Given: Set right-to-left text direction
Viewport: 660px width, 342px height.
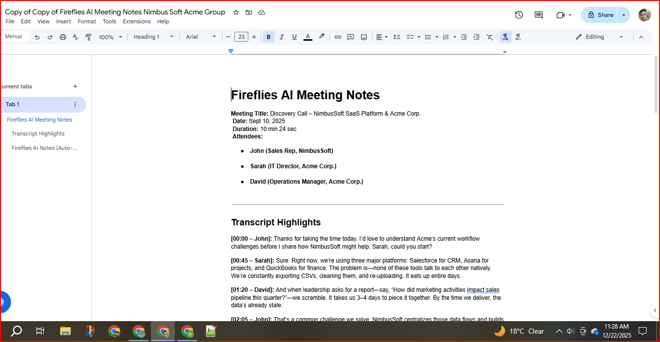Looking at the screenshot, I should click(x=518, y=37).
